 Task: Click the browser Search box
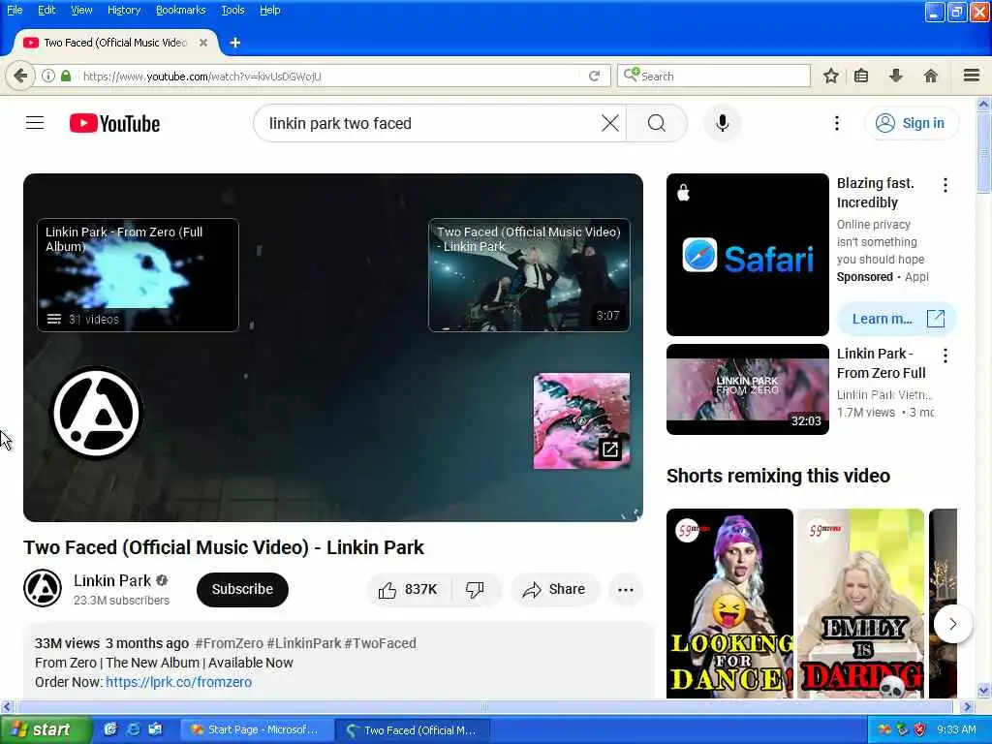714,76
